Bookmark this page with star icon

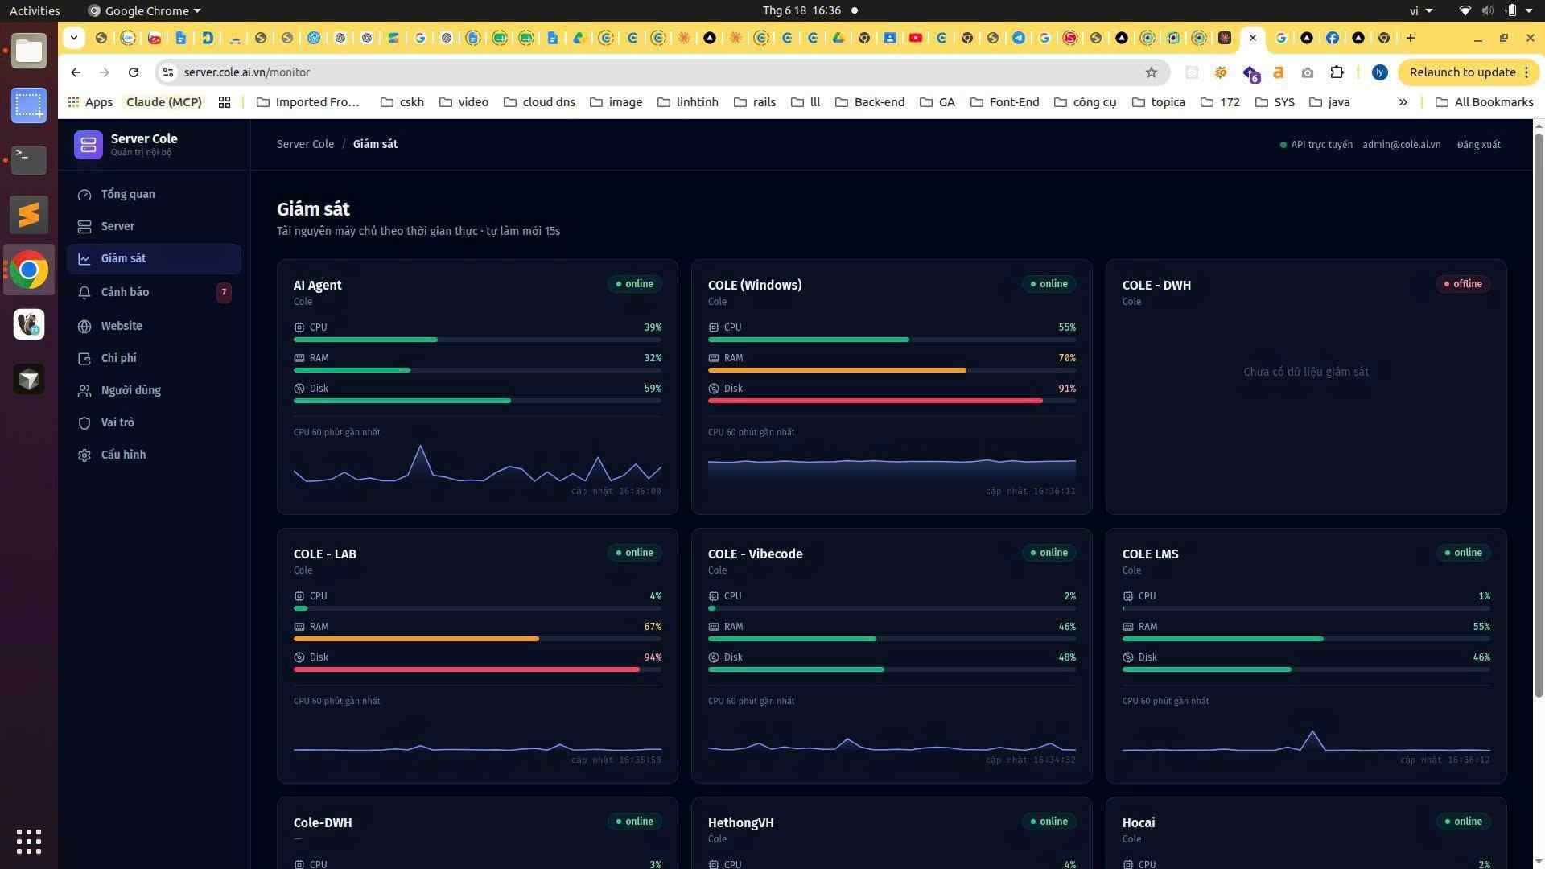pyautogui.click(x=1152, y=72)
